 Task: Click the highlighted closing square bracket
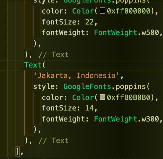tap(18, 152)
